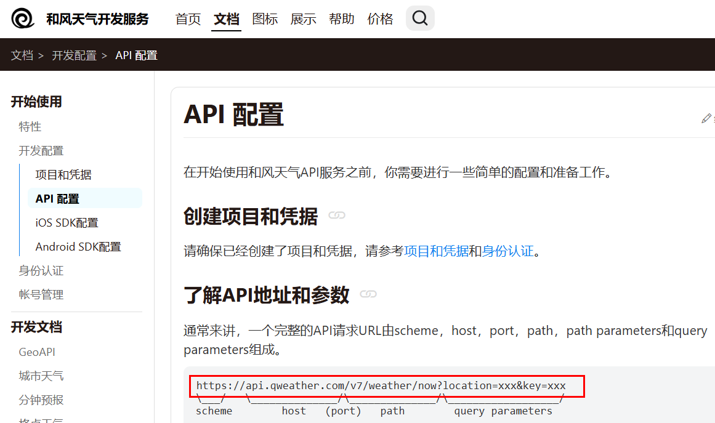Select the 文档 navigation tab
The width and height of the screenshot is (715, 423).
coord(226,19)
